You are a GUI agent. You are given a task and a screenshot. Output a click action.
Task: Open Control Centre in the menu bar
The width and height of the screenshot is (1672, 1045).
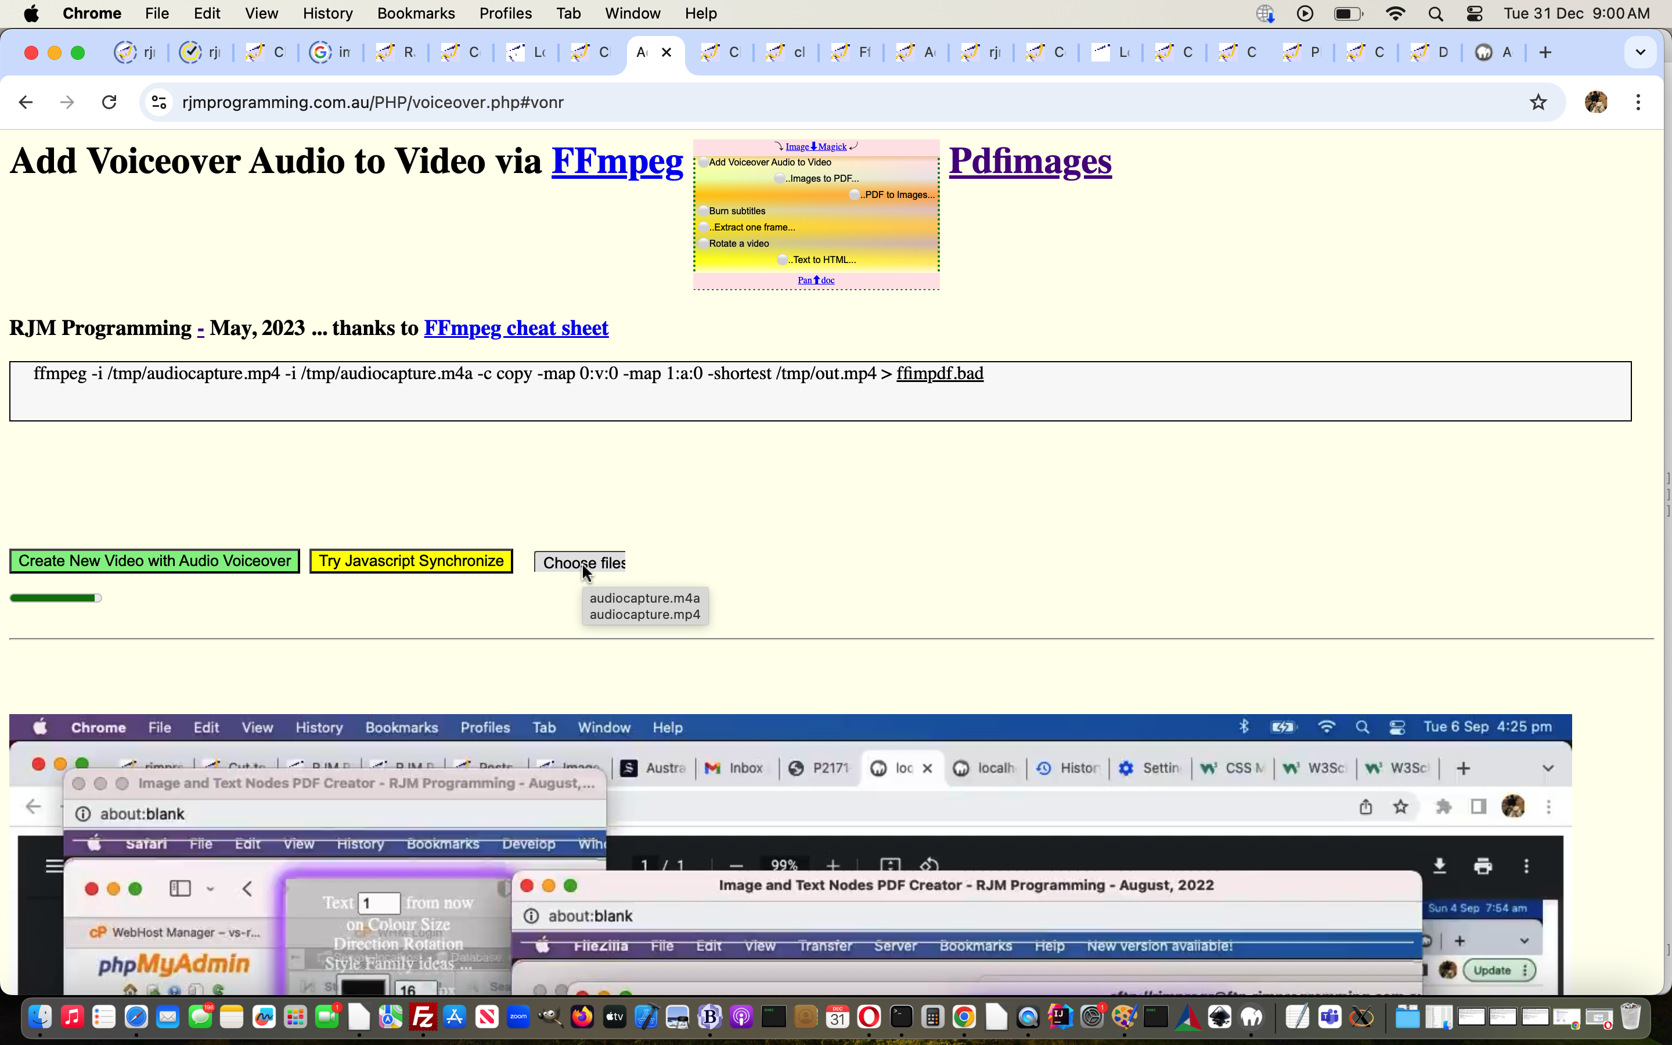tap(1475, 14)
